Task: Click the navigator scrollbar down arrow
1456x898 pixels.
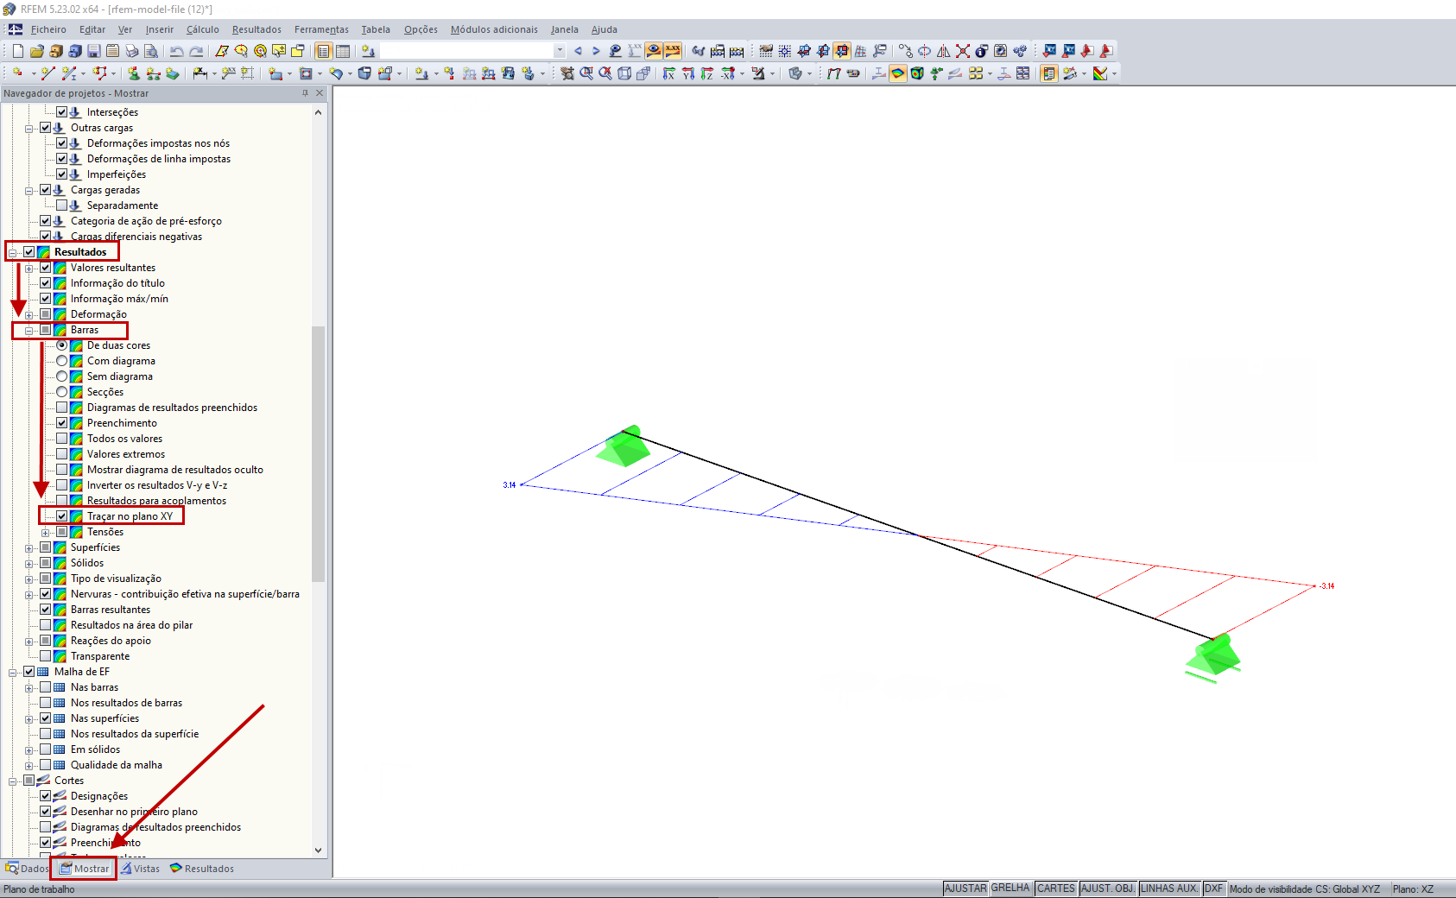Action: [x=319, y=851]
